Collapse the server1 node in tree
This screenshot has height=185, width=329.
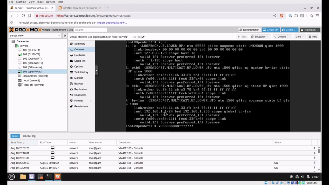[x=14, y=46]
